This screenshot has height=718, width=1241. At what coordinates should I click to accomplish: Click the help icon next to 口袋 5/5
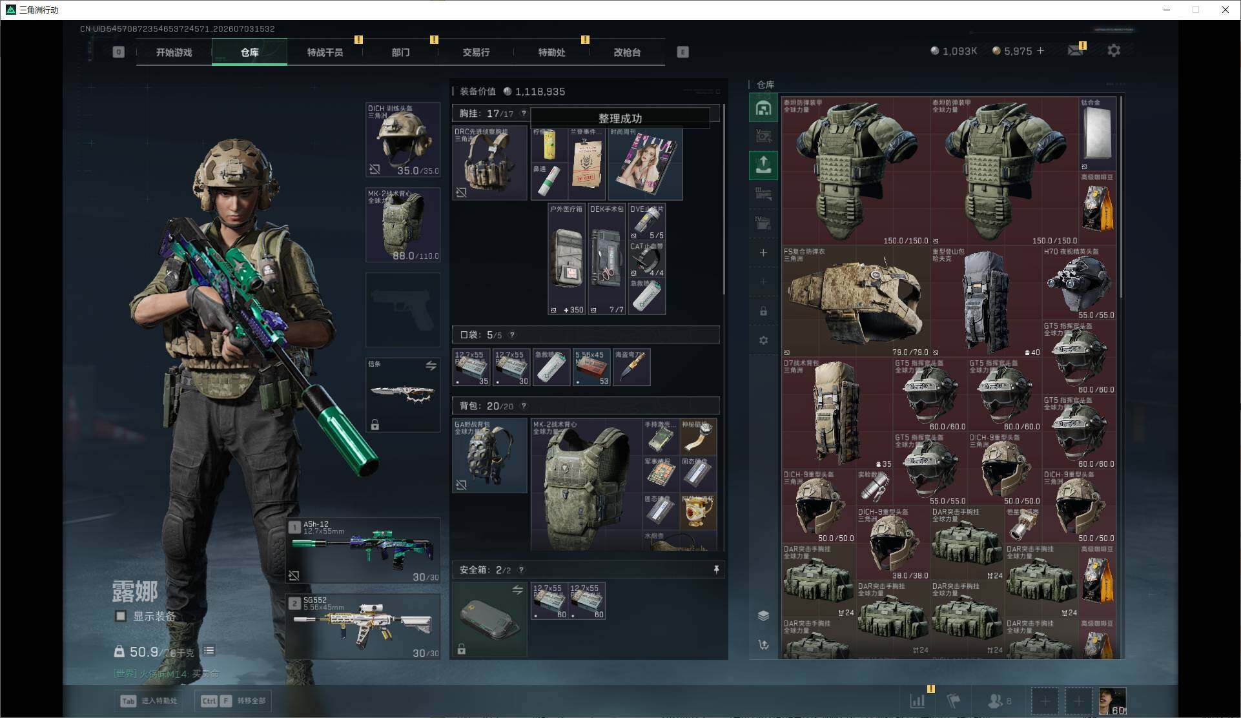(512, 335)
